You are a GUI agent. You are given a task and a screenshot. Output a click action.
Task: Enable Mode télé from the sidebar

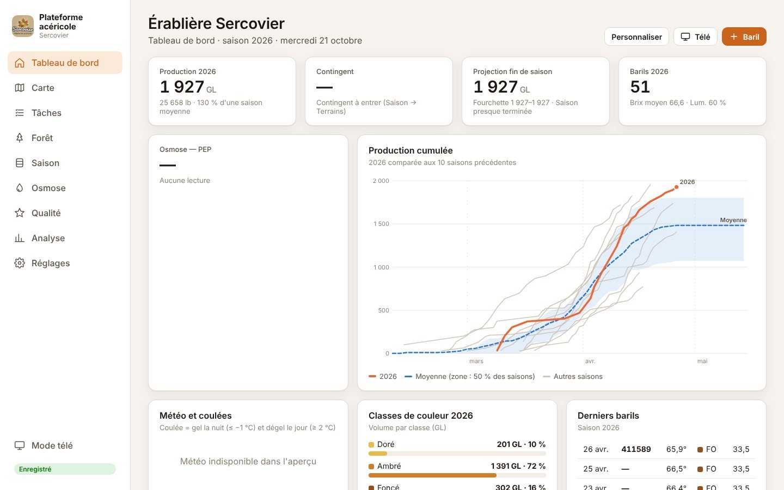pos(65,445)
